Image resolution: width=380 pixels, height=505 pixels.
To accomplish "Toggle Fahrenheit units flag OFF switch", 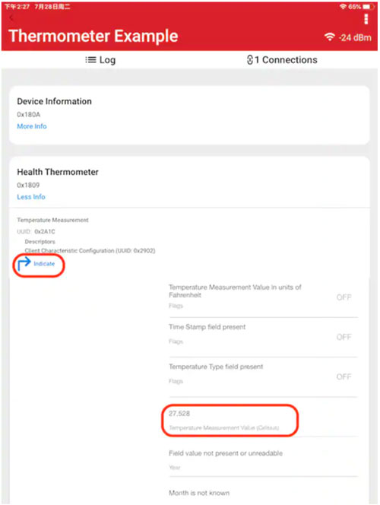I will coord(344,297).
